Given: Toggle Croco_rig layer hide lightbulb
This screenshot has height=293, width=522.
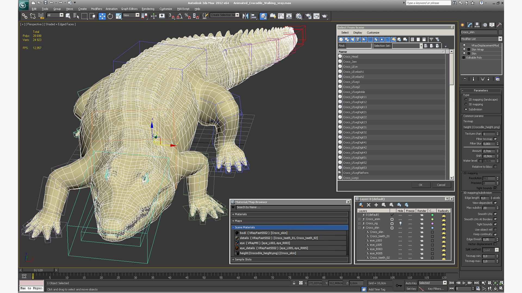Looking at the screenshot, I should tap(400, 224).
